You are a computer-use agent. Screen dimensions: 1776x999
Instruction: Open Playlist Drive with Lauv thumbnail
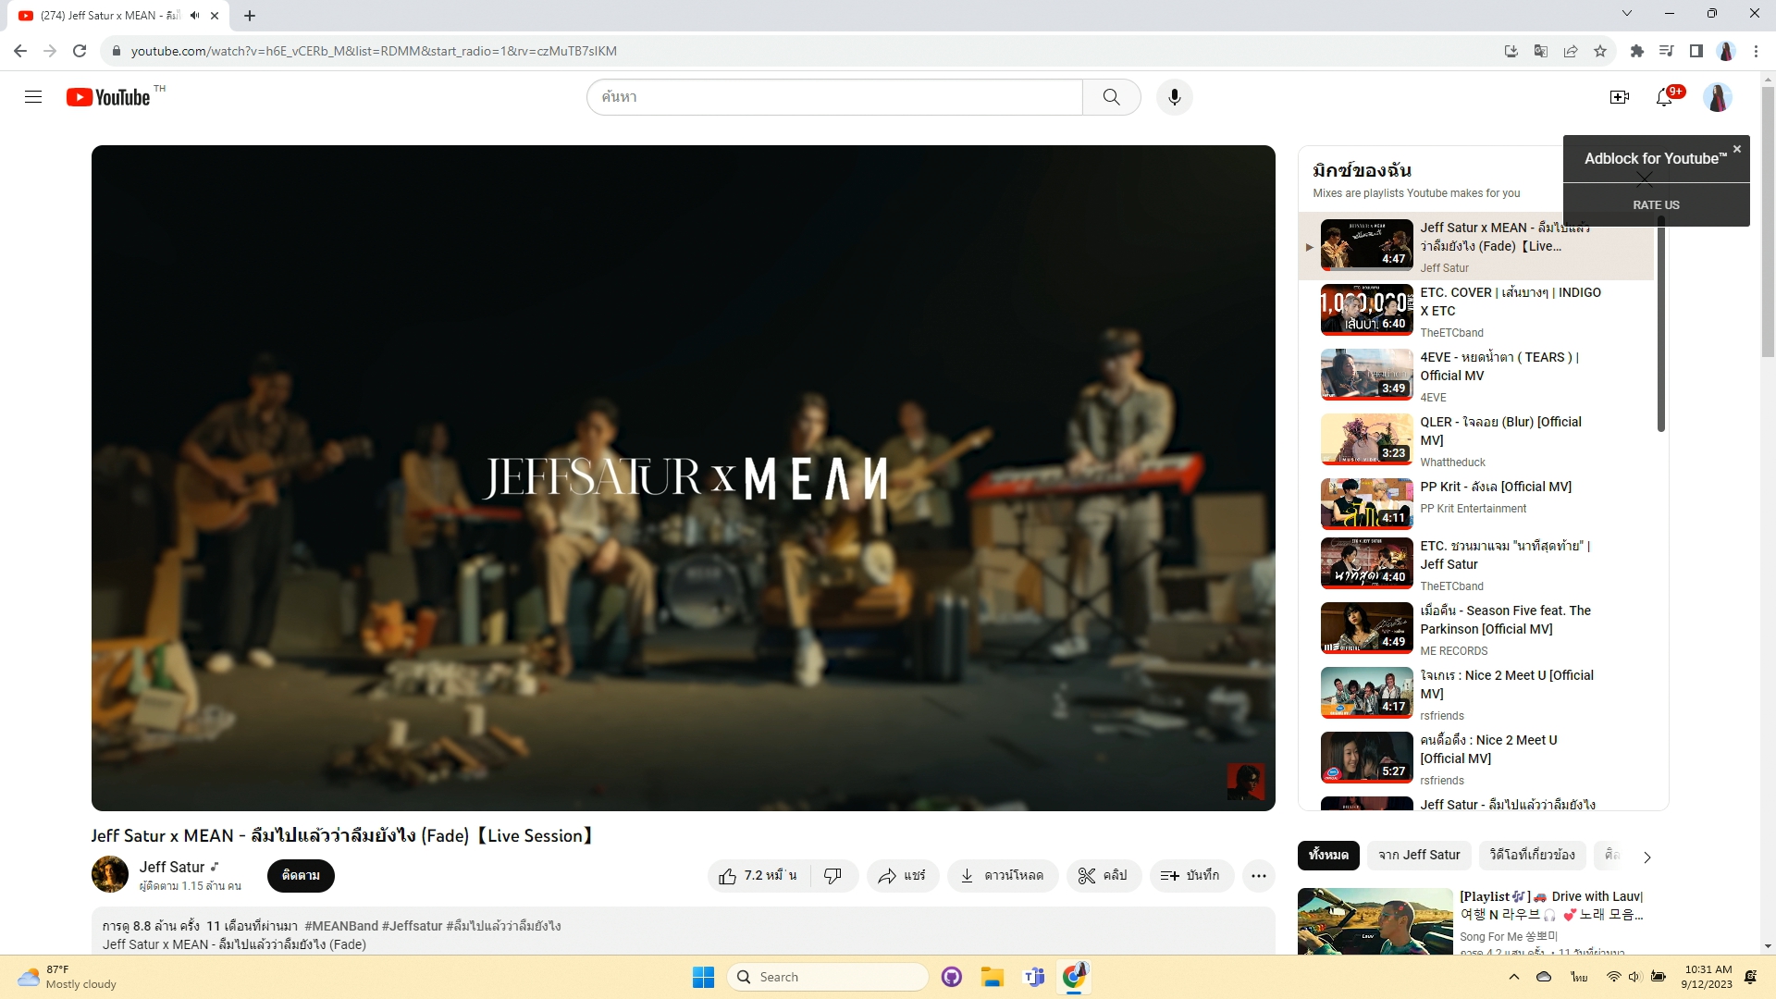click(1375, 920)
